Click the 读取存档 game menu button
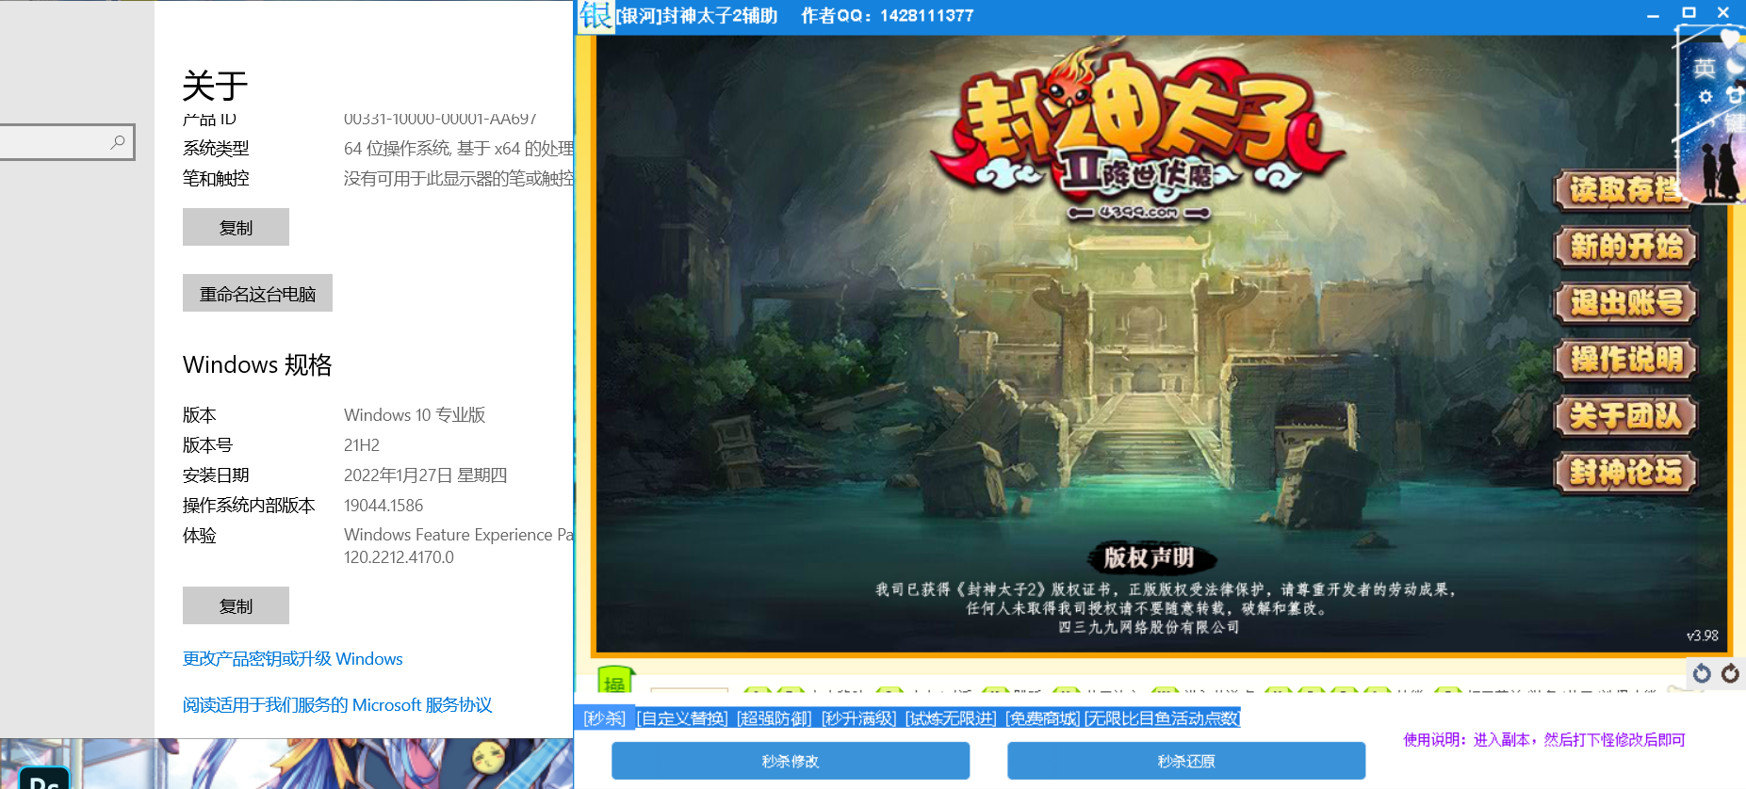Screen dimensions: 1746x789 pos(1625,190)
